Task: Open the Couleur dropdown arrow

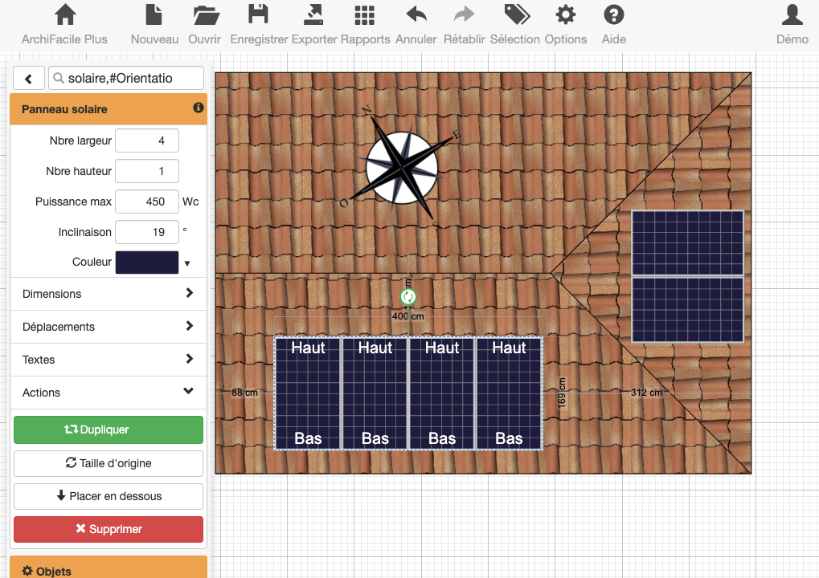Action: coord(187,263)
